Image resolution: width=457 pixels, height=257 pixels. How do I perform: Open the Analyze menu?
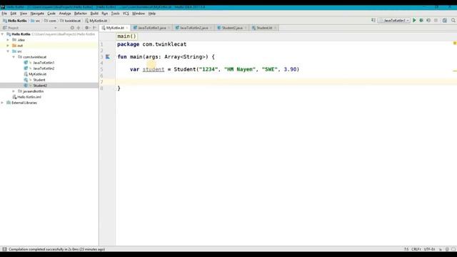pyautogui.click(x=65, y=14)
